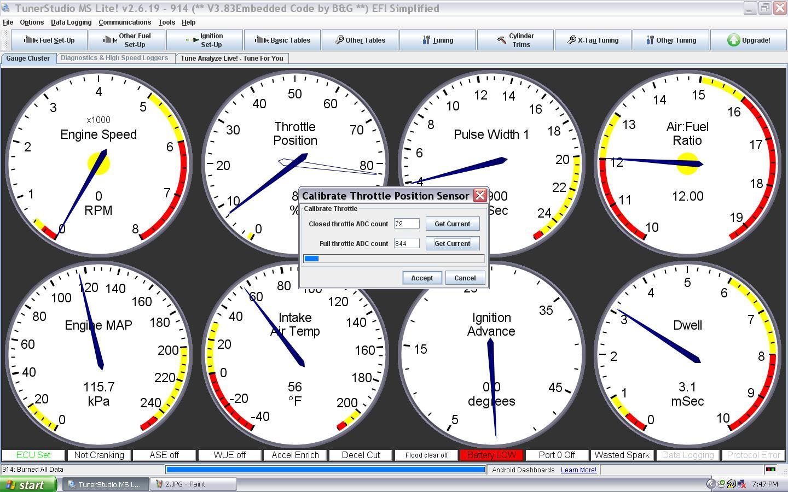Viewport: 788px width, 492px height.
Task: Open the Tuning toolbar menu
Action: [x=438, y=40]
